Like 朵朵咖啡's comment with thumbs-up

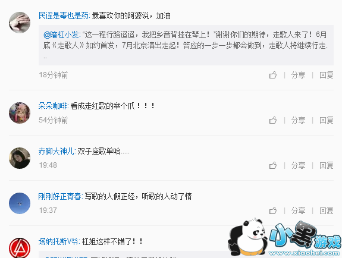tap(272, 120)
